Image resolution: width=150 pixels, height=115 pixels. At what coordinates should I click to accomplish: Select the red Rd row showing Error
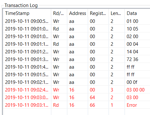76,105
